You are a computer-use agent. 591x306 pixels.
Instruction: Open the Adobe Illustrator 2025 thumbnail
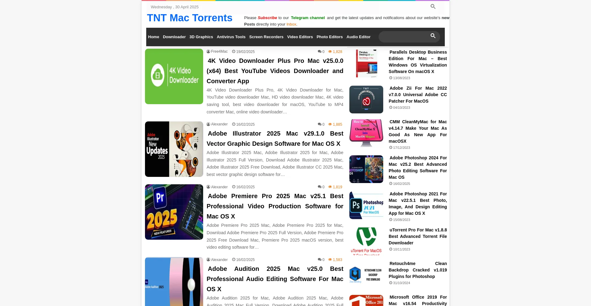pyautogui.click(x=174, y=149)
